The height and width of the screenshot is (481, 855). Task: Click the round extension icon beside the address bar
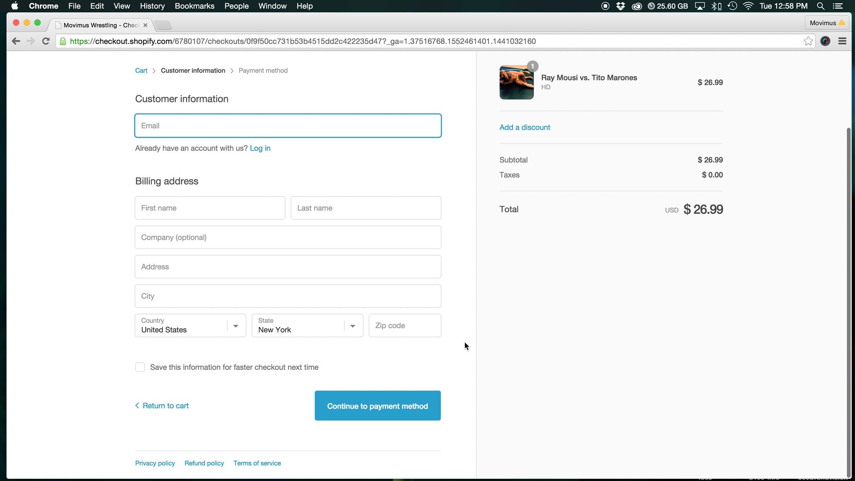825,41
